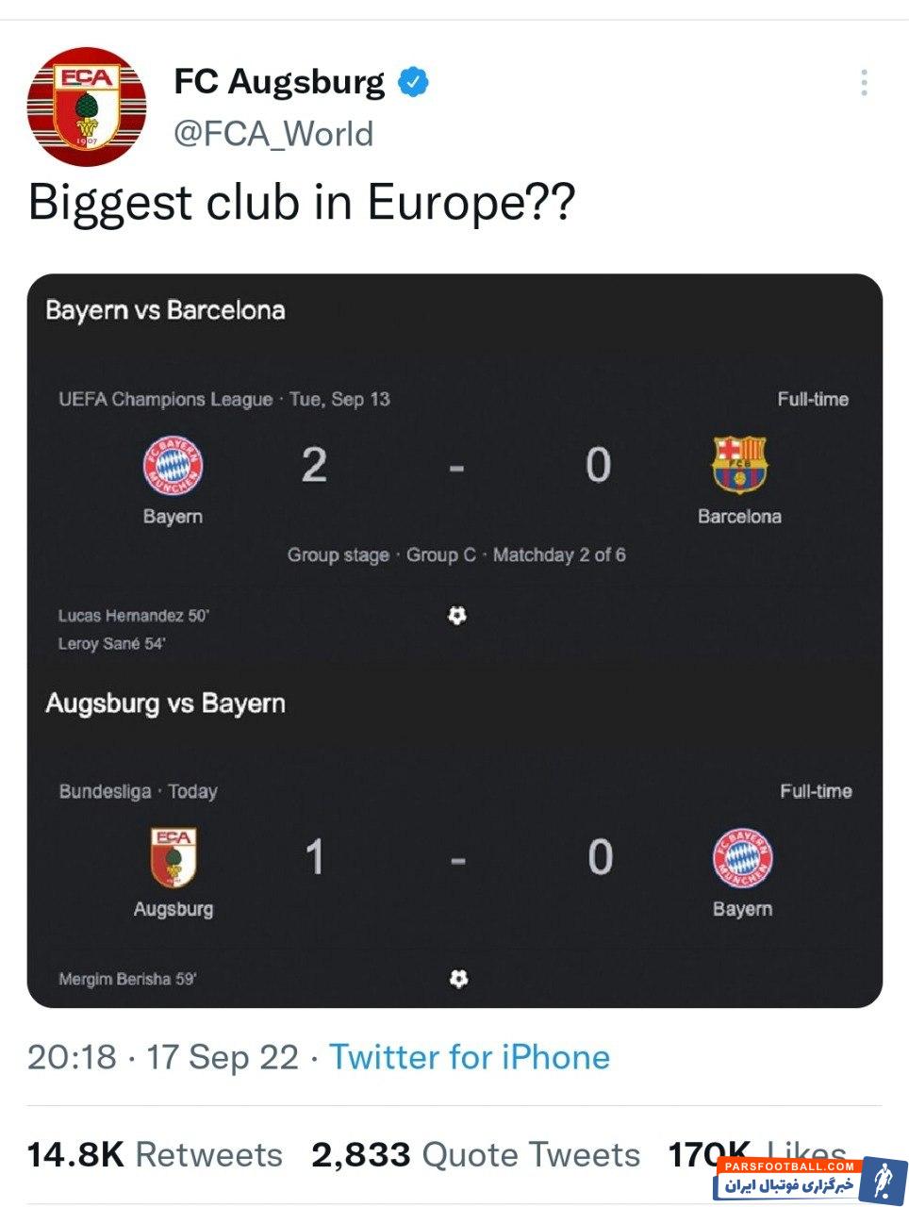Click the tweet text Biggest club in Europe
This screenshot has width=909, height=1207.
[302, 203]
